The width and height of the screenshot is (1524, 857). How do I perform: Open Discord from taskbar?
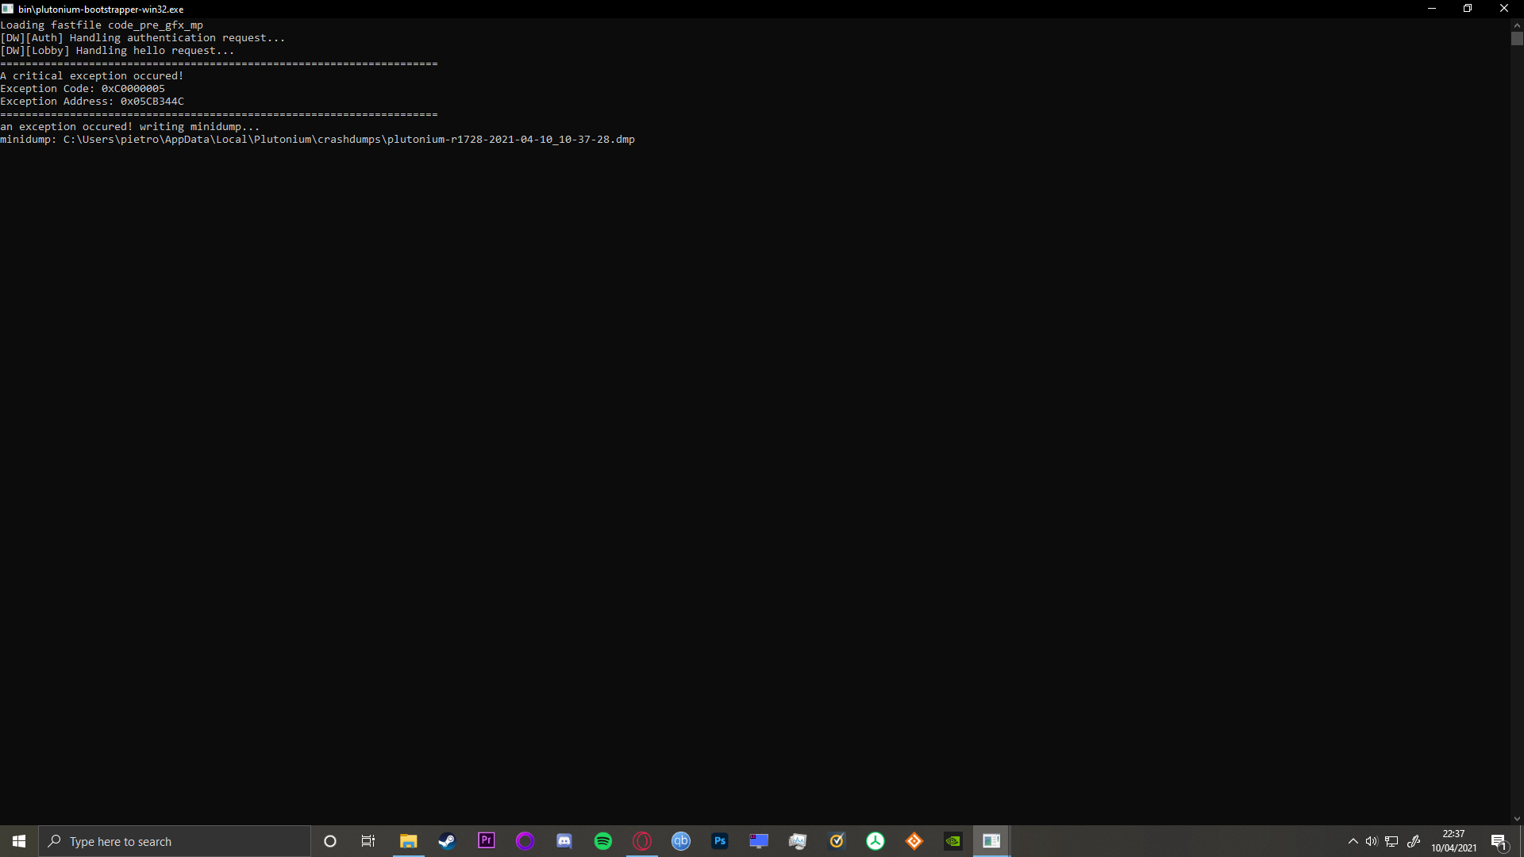(564, 841)
